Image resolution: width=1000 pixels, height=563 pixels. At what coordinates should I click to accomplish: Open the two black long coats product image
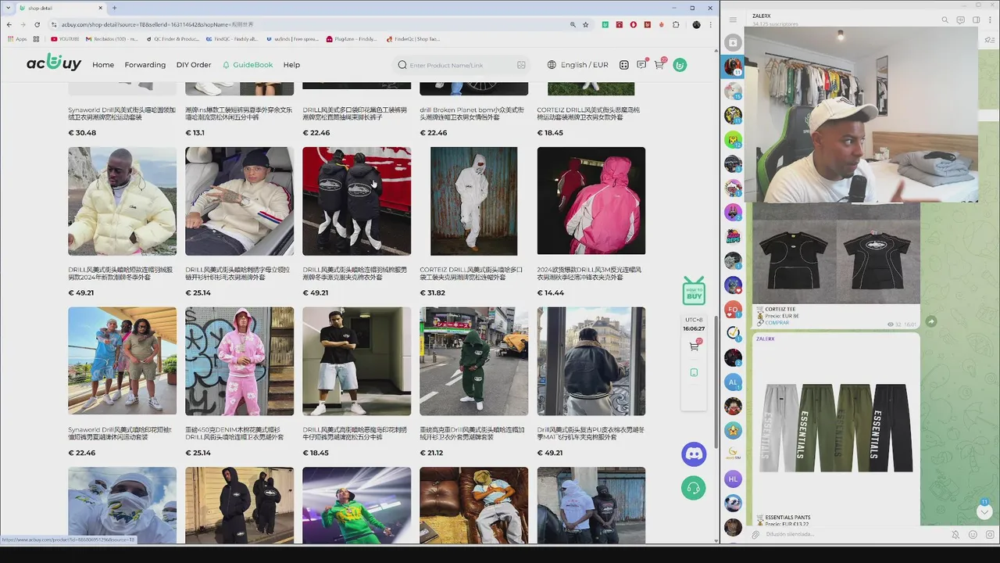click(x=356, y=201)
